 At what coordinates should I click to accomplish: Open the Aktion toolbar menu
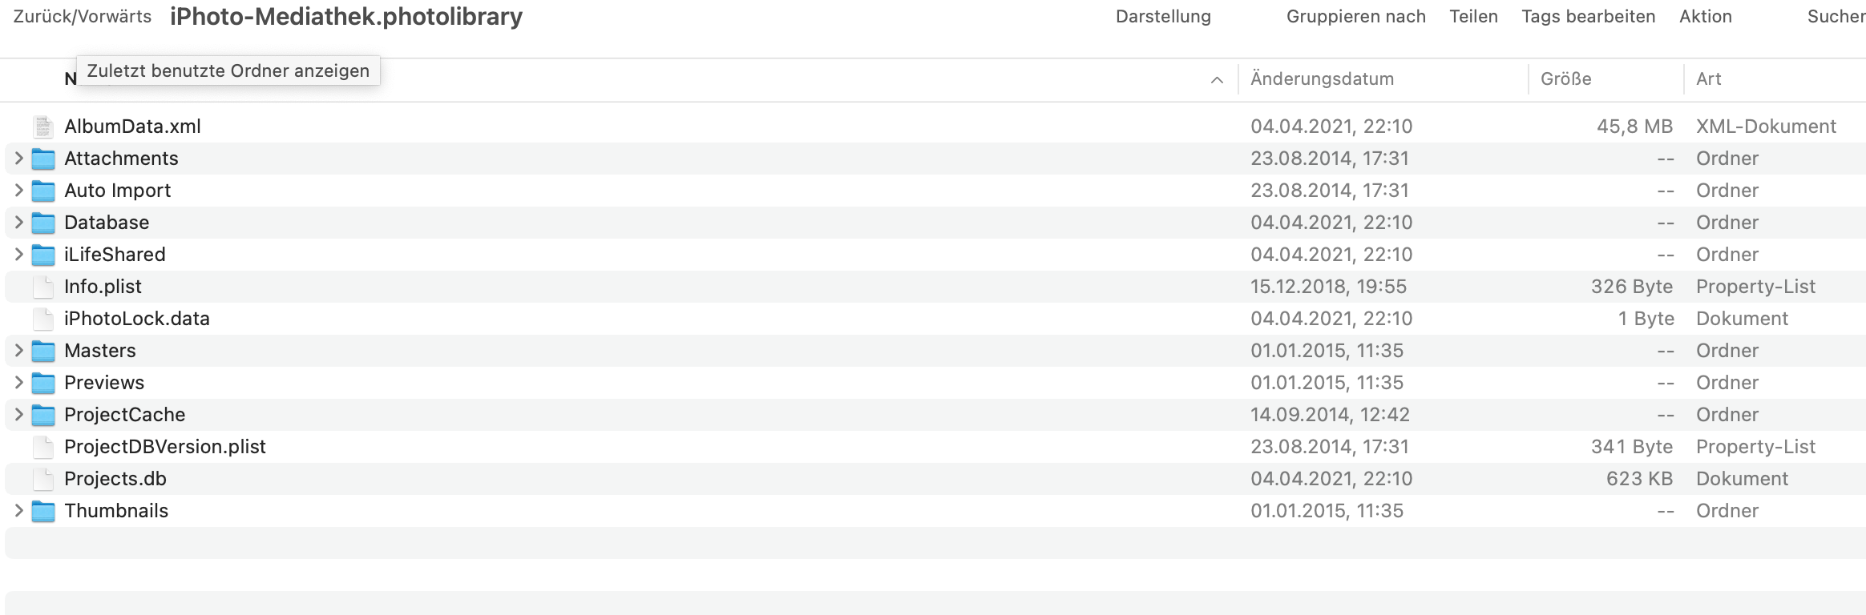tap(1706, 17)
